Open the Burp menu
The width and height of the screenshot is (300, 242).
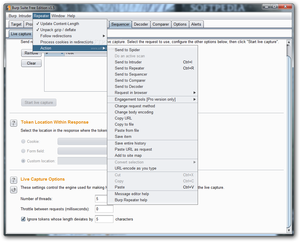(12, 16)
